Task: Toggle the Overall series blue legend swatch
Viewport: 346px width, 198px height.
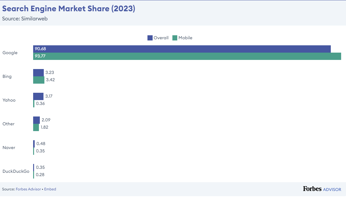Action: (x=150, y=38)
